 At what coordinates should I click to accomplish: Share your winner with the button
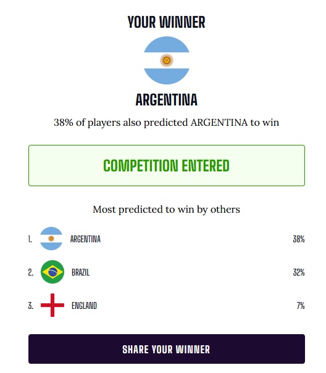[167, 349]
